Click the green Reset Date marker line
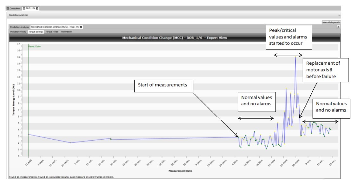The height and width of the screenshot is (185, 352). pos(29,101)
